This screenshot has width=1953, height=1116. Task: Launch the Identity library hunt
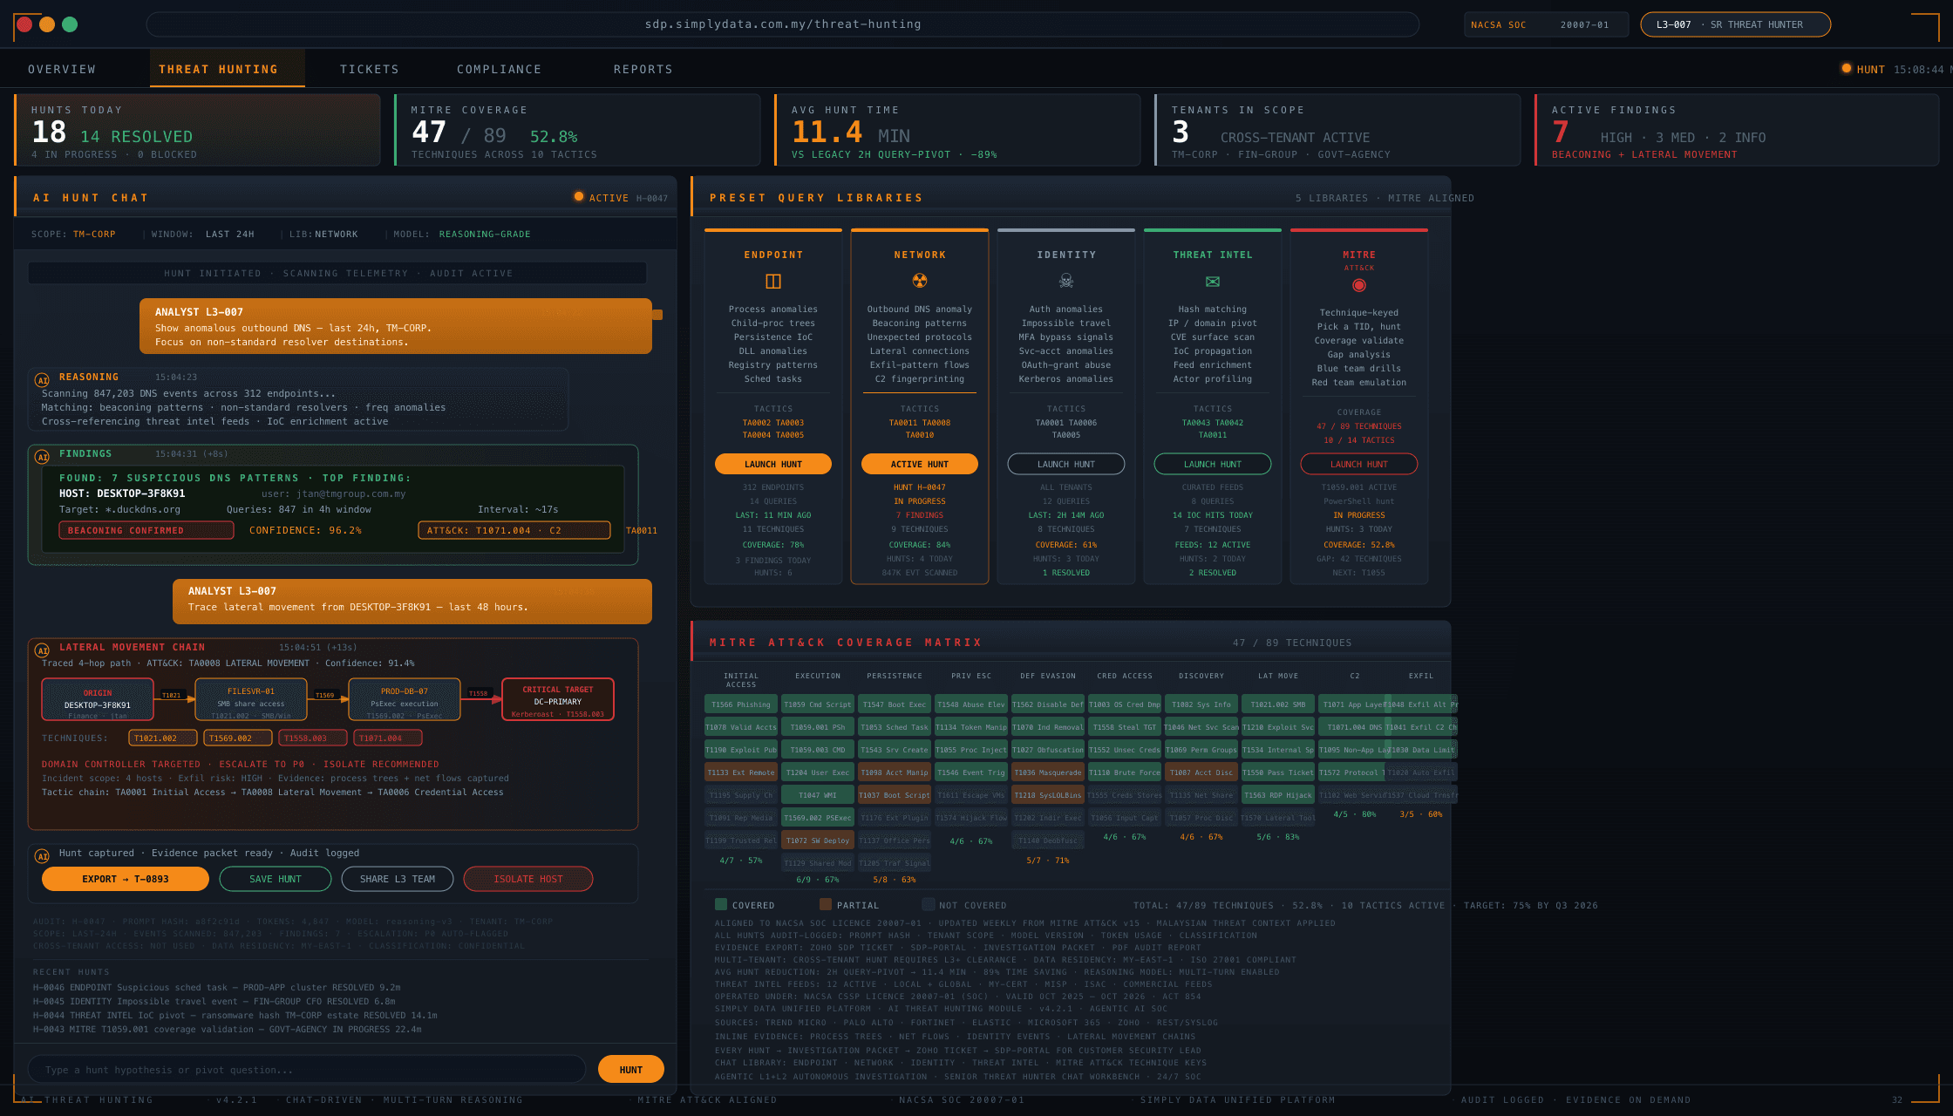coord(1066,464)
